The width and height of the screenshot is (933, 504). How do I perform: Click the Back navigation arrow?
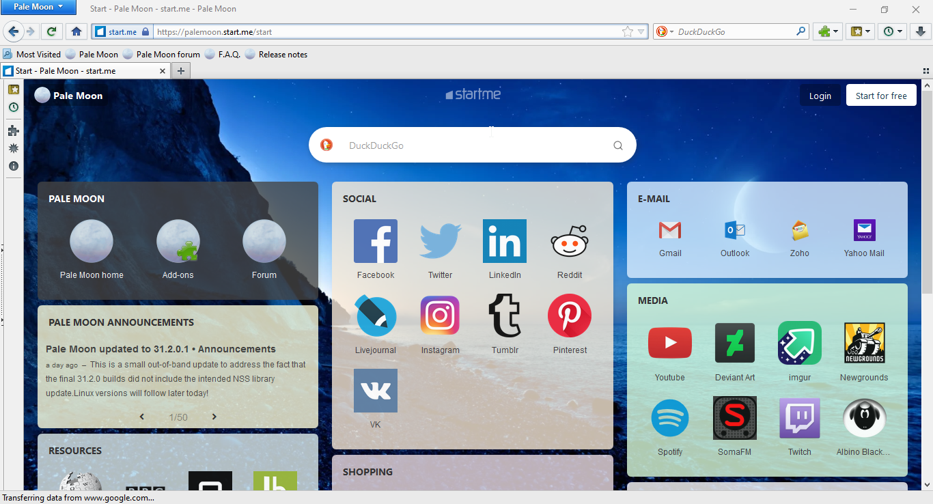tap(13, 31)
